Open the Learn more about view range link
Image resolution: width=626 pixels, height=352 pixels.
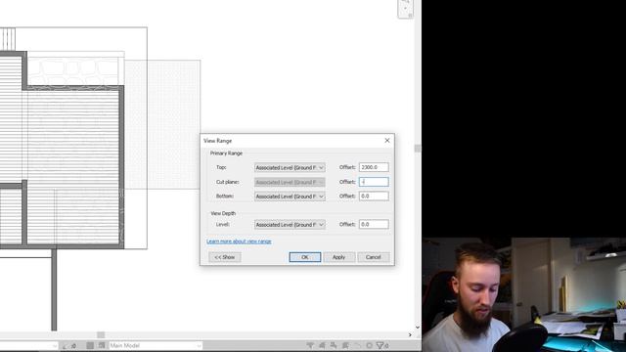pos(239,242)
